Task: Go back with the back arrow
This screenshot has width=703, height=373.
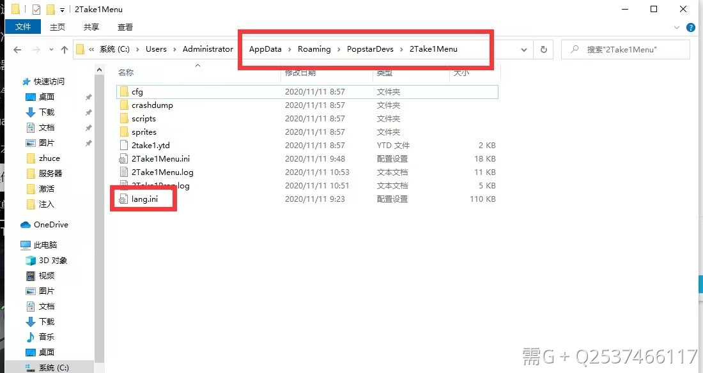Action: pyautogui.click(x=17, y=50)
